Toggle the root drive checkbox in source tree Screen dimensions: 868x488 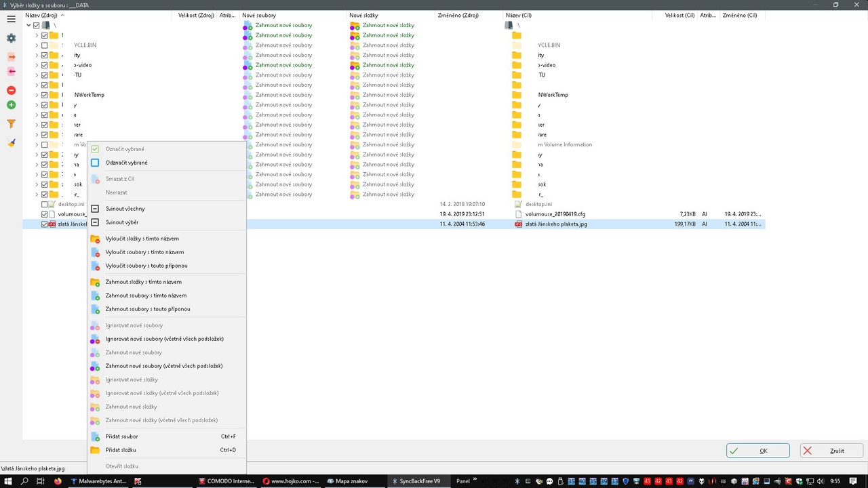pyautogui.click(x=37, y=25)
